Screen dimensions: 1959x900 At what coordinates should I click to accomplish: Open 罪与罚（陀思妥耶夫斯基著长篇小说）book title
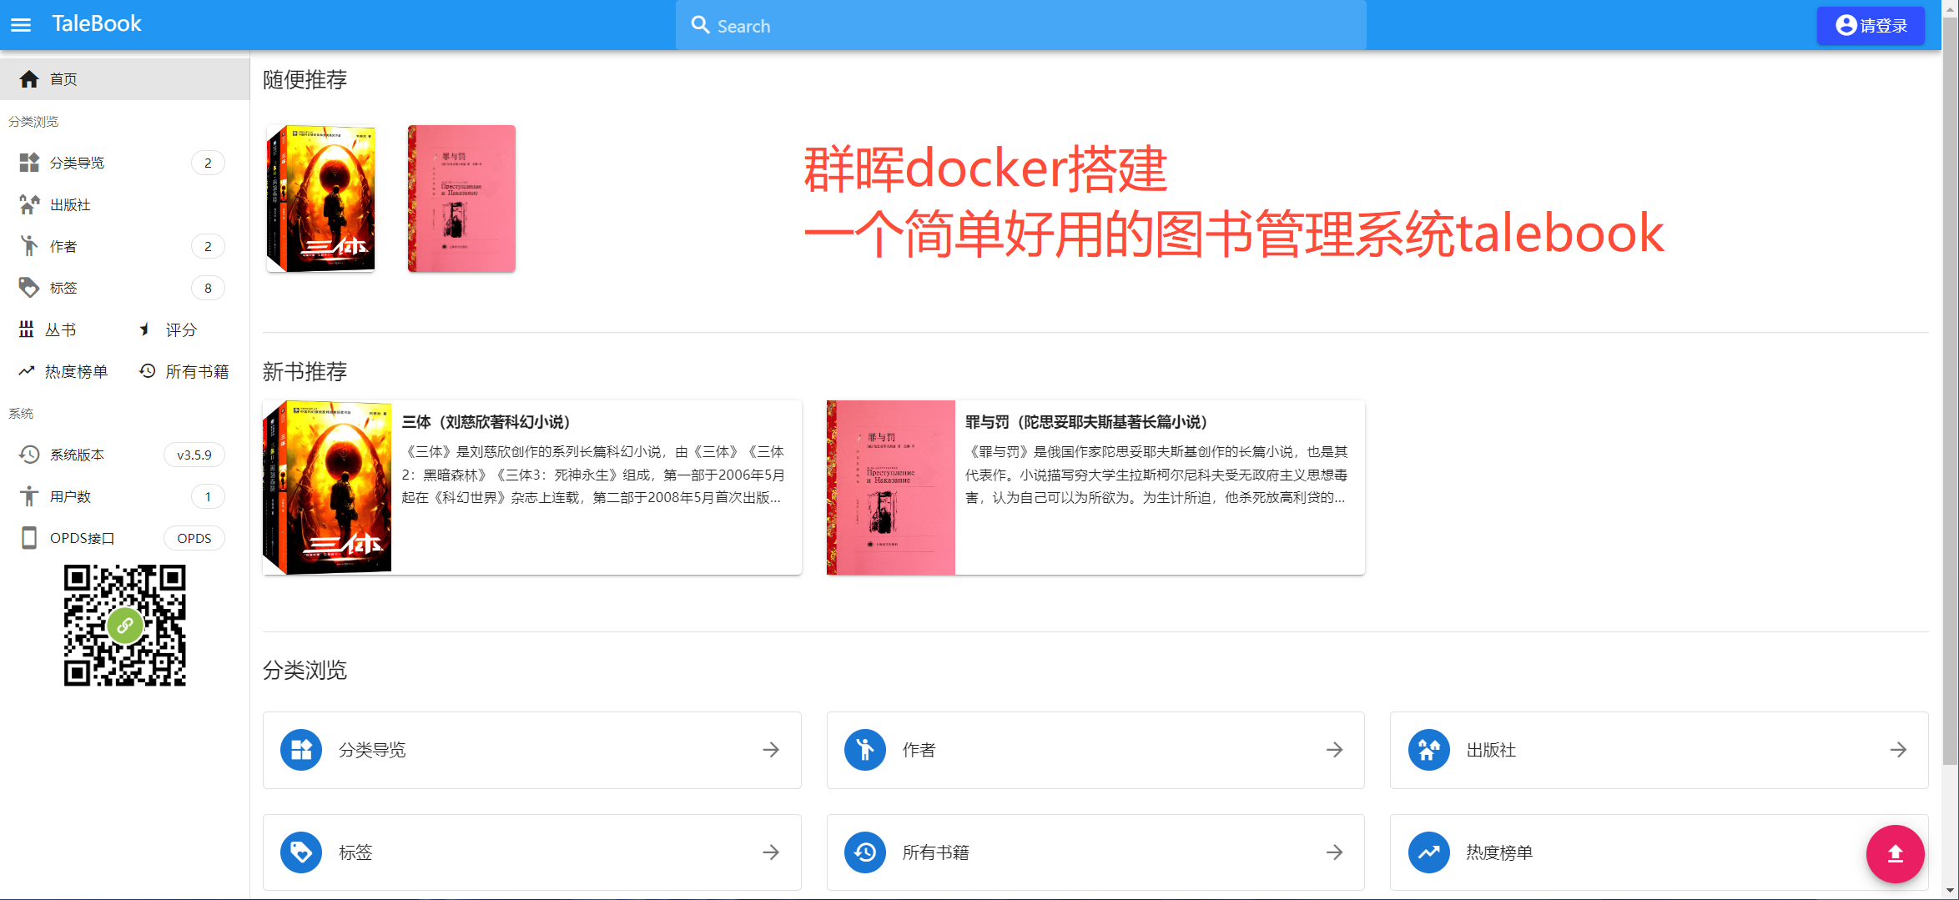pyautogui.click(x=1086, y=422)
